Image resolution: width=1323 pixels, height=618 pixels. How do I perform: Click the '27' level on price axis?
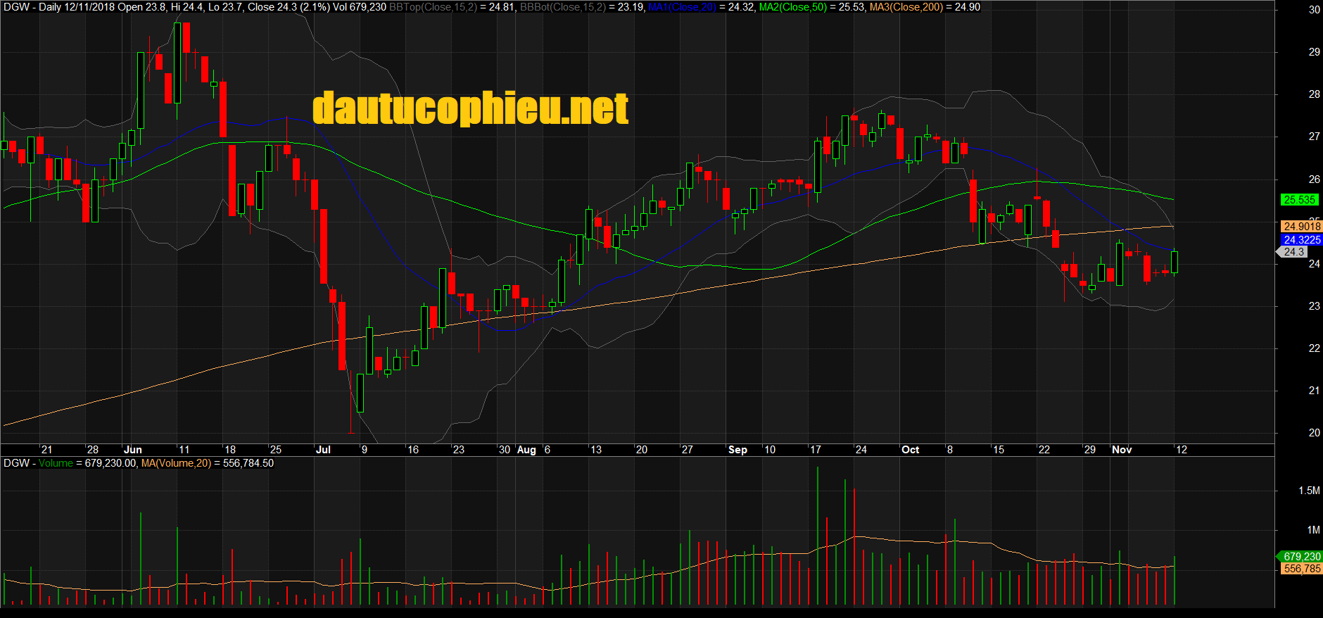point(1314,137)
